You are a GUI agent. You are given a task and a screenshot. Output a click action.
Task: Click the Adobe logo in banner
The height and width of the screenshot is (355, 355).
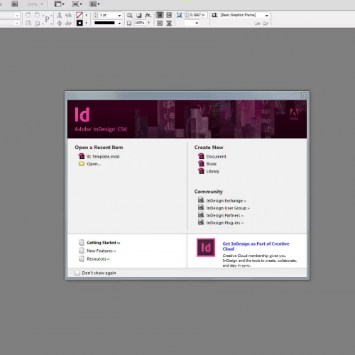point(294,114)
